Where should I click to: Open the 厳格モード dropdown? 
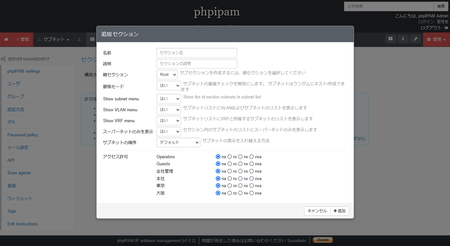pyautogui.click(x=169, y=86)
